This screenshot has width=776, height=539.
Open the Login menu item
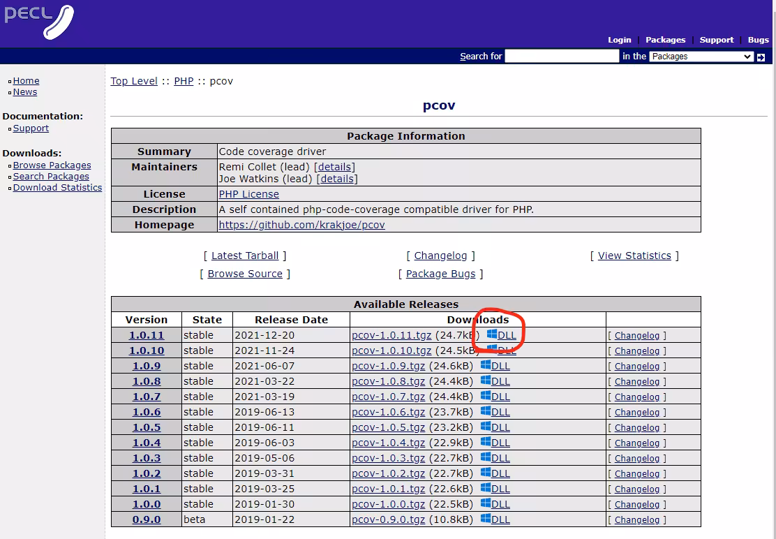click(x=619, y=40)
